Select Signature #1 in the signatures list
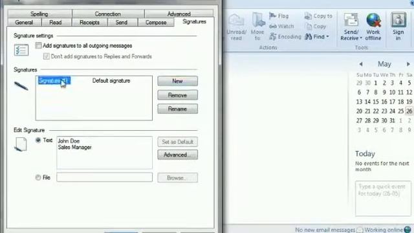This screenshot has height=233, width=414. (x=54, y=80)
